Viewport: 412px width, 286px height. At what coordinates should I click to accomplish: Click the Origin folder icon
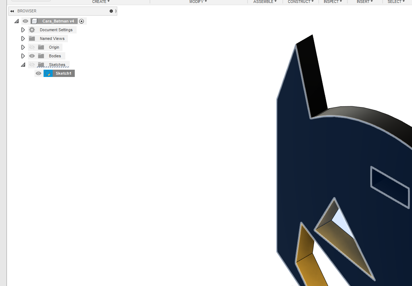pos(41,47)
